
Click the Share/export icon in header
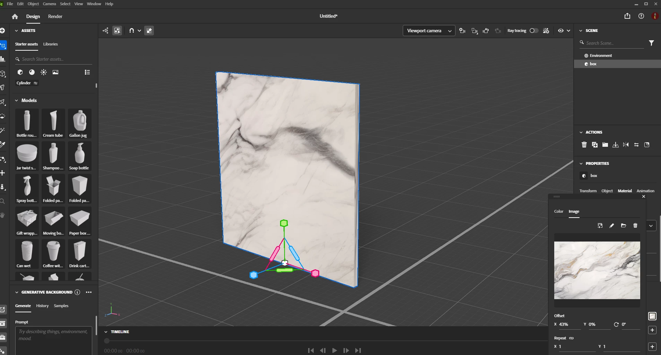(627, 16)
